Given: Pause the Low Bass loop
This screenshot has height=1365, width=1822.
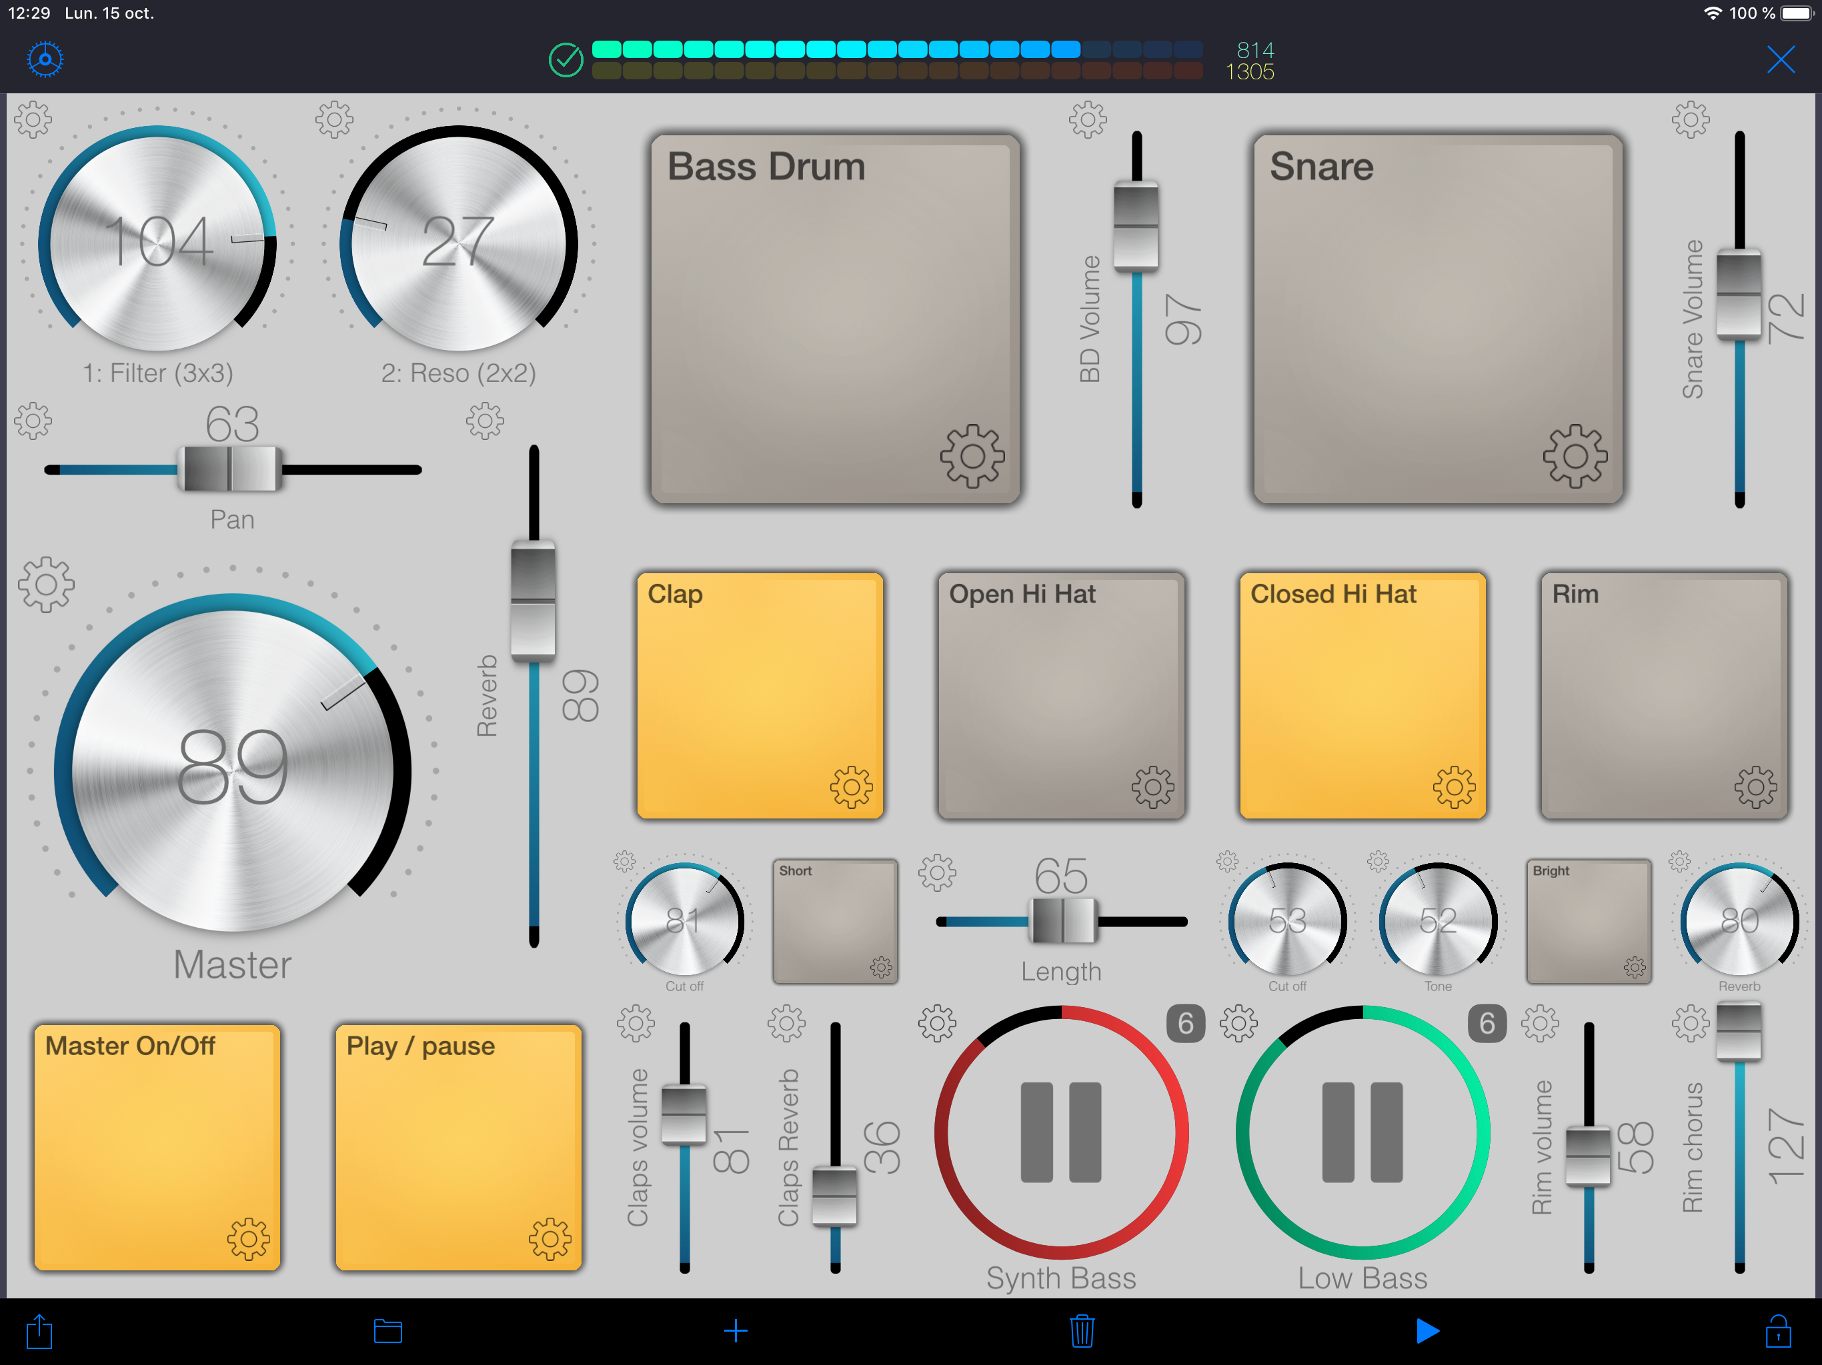Looking at the screenshot, I should tap(1362, 1132).
